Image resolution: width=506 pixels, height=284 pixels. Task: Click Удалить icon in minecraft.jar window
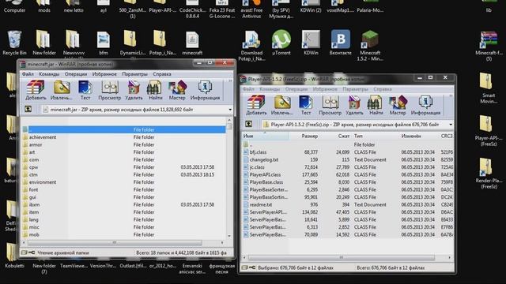point(134,90)
